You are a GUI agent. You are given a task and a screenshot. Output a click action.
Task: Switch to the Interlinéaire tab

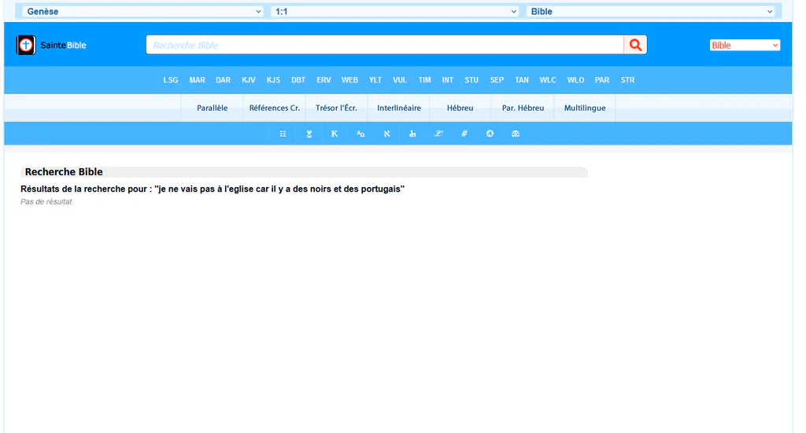[x=399, y=108]
